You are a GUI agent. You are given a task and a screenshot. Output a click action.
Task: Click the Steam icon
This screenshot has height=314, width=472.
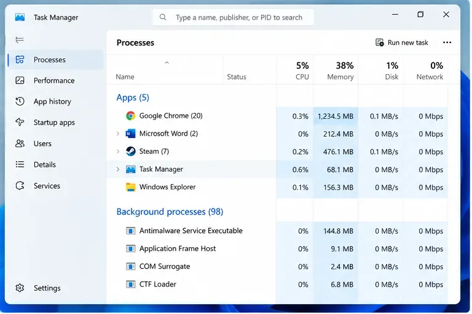pos(131,151)
